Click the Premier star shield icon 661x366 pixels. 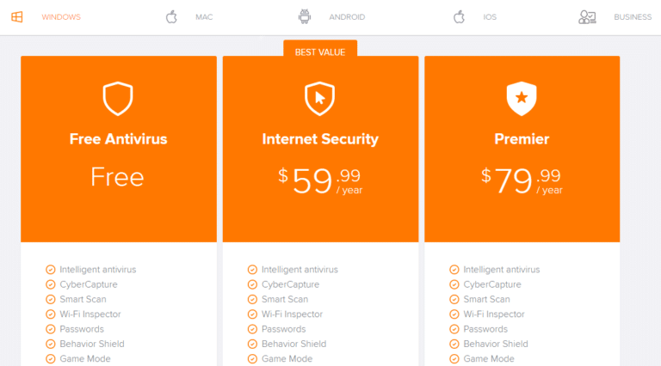tap(522, 99)
